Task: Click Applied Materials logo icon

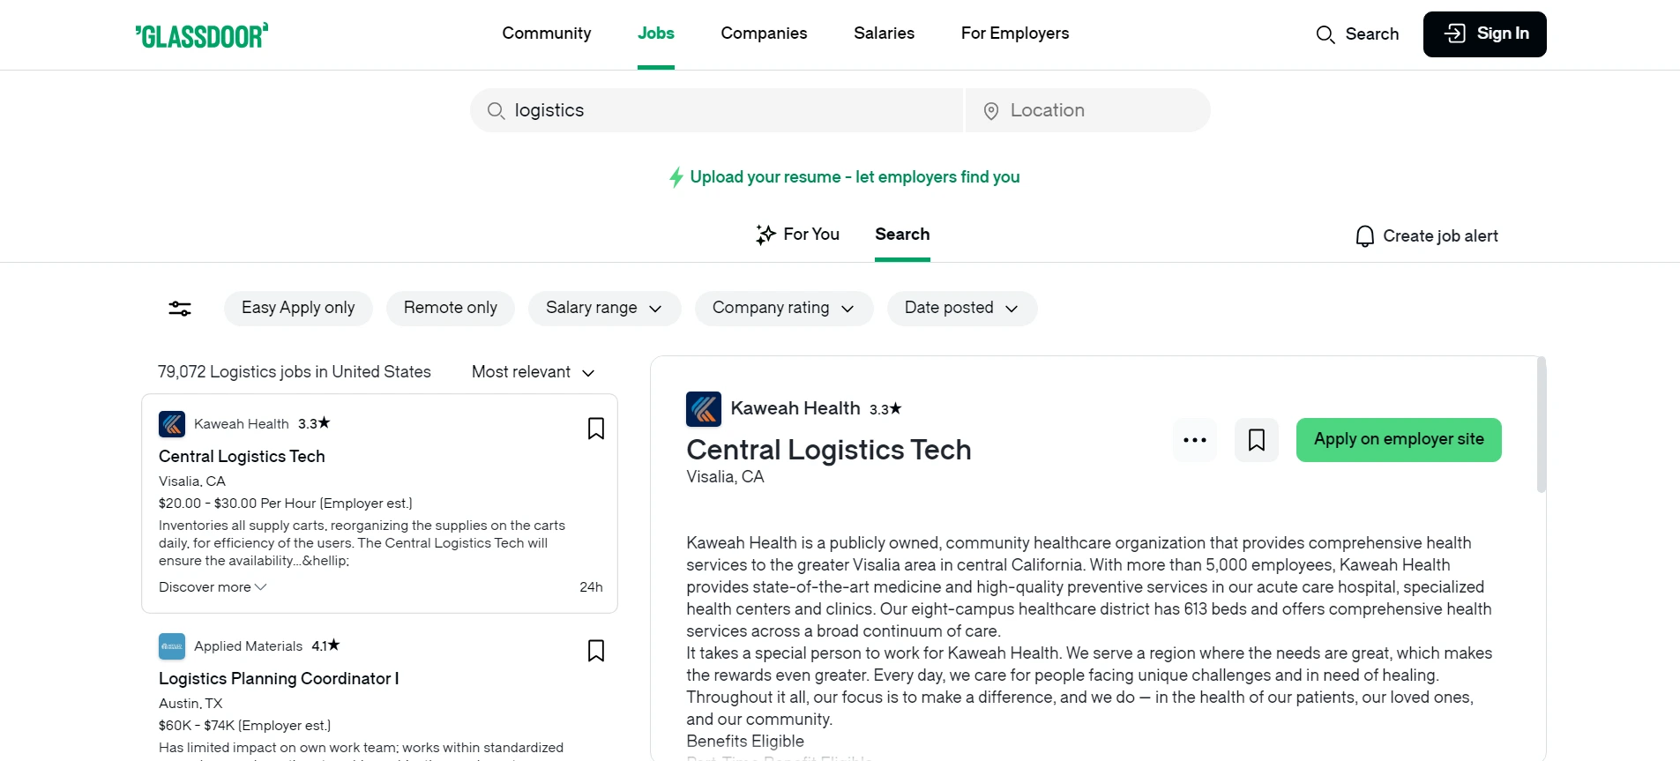Action: pos(172,646)
